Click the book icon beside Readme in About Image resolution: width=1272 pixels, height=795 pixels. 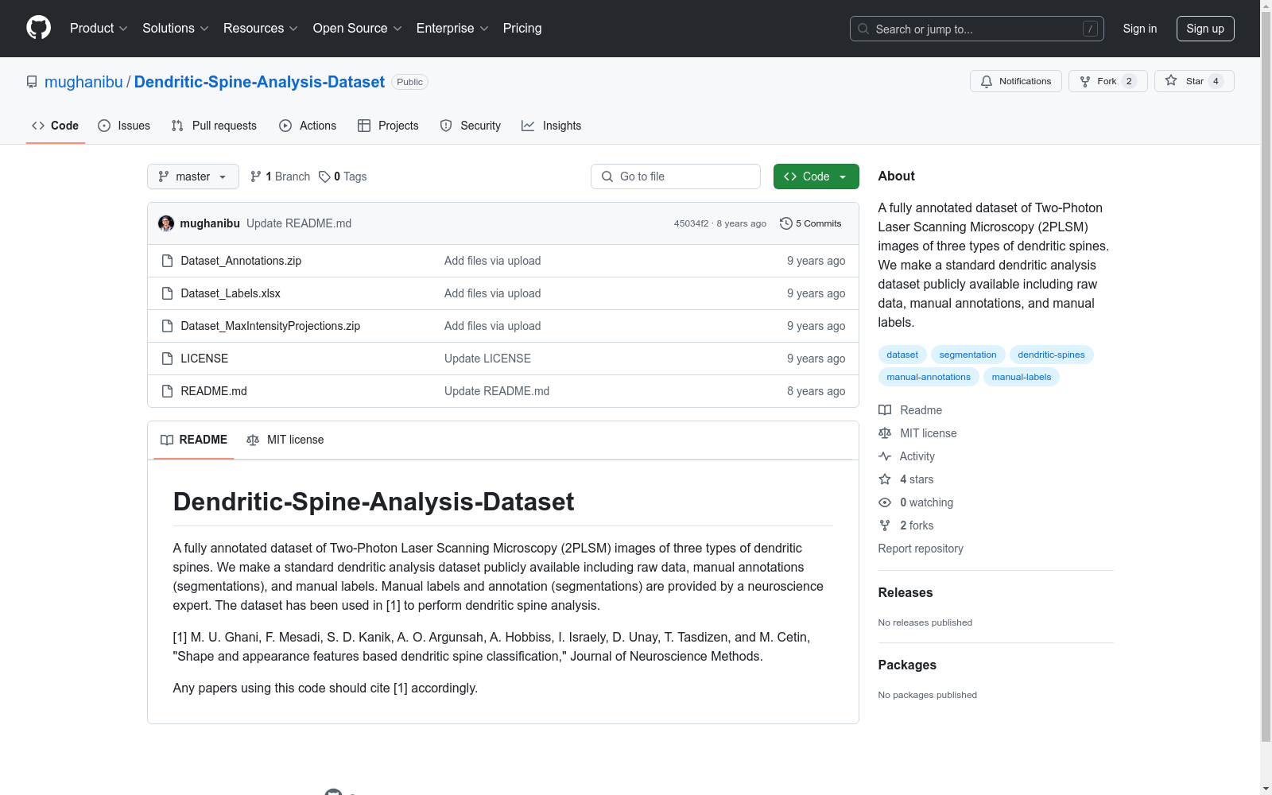(x=885, y=410)
